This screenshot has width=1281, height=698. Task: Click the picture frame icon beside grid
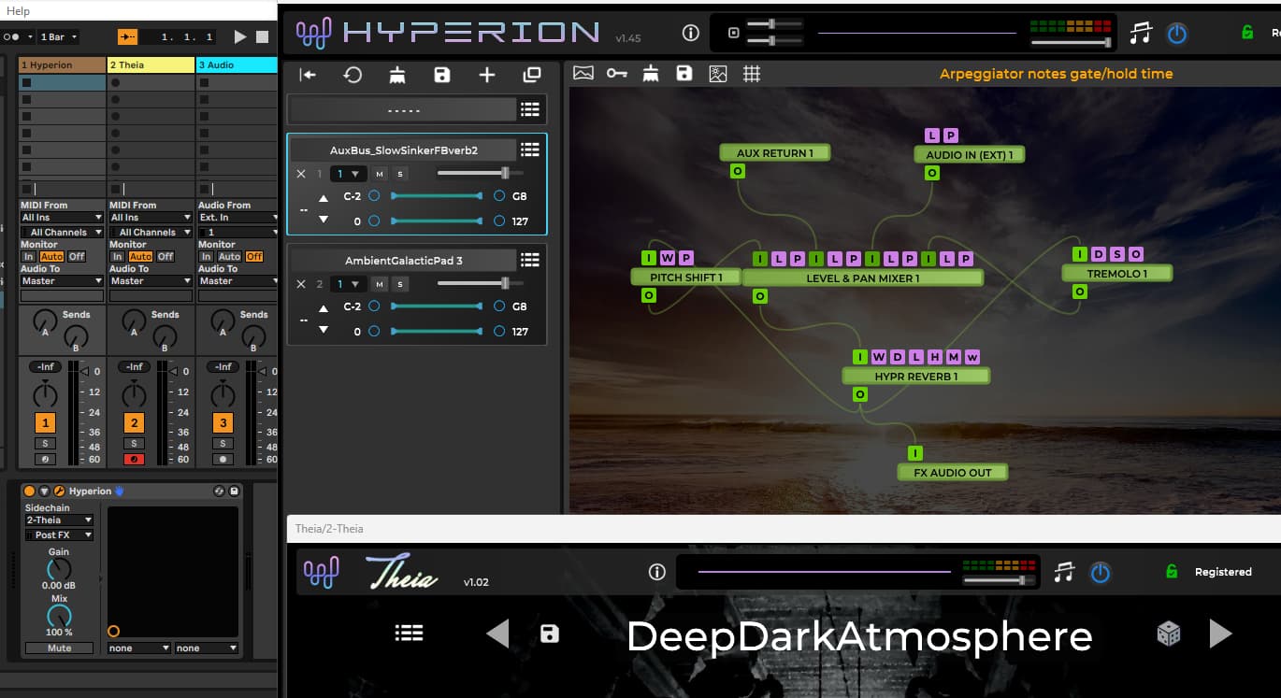point(718,73)
